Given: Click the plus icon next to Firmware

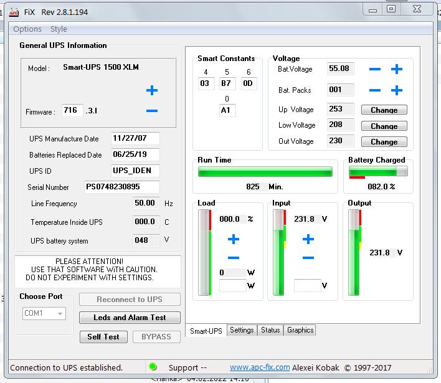Looking at the screenshot, I should coord(151,91).
